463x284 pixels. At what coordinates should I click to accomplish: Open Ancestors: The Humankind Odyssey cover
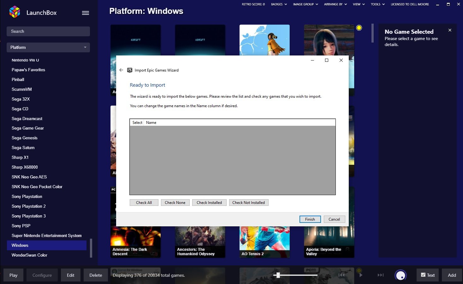point(200,242)
